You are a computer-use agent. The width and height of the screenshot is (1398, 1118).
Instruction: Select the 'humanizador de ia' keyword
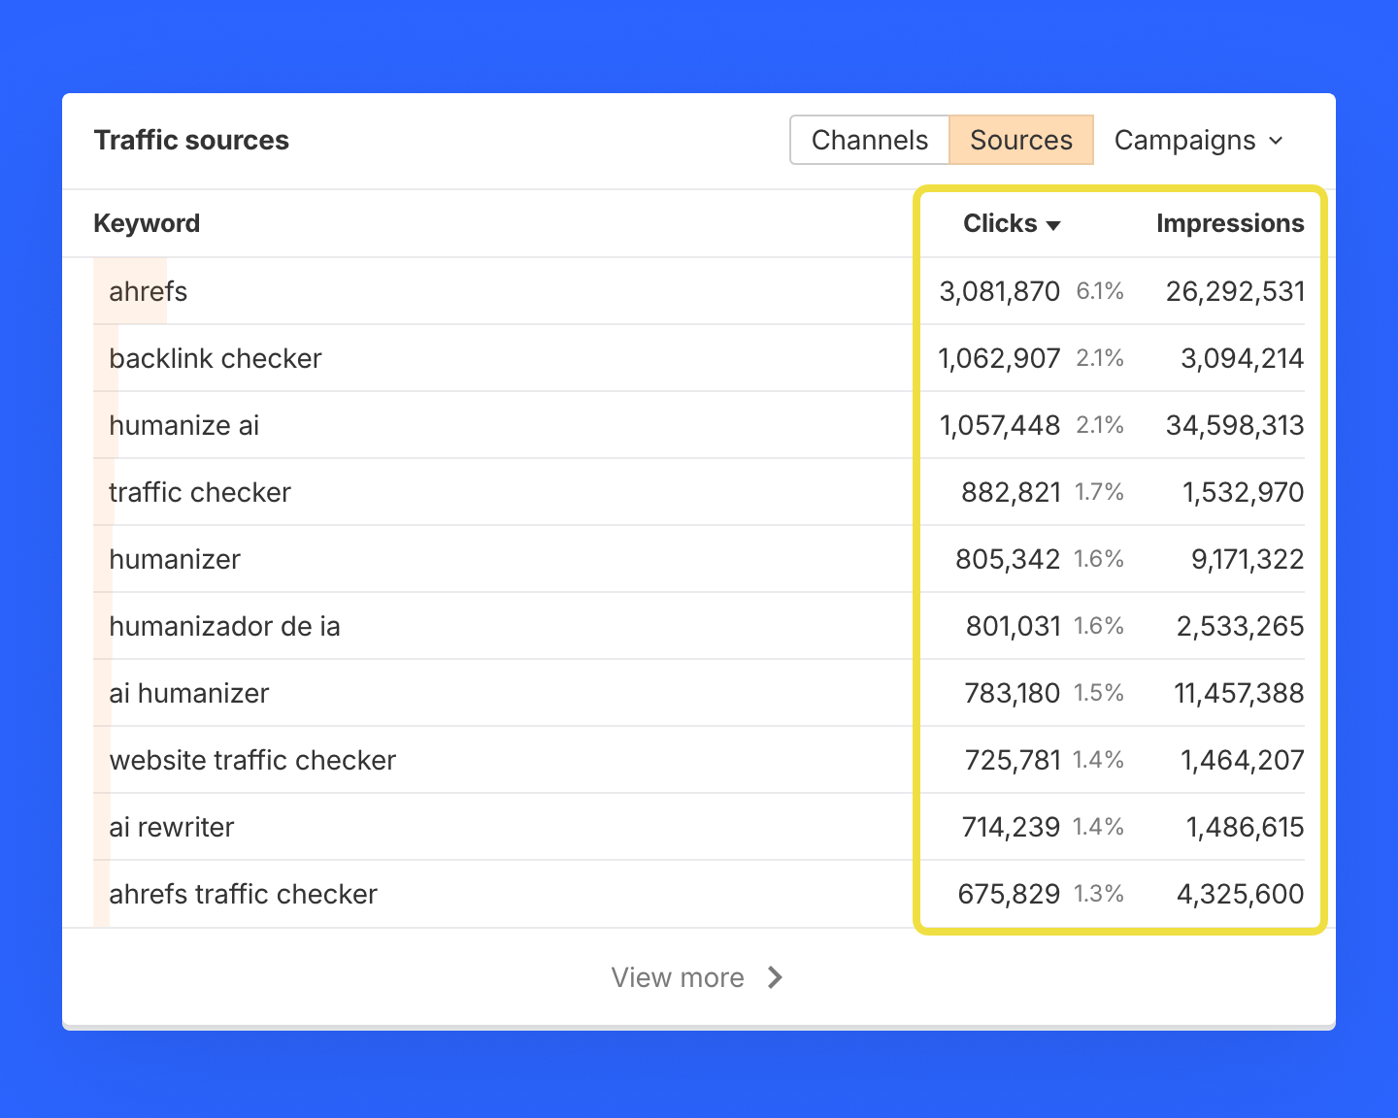[x=225, y=626]
